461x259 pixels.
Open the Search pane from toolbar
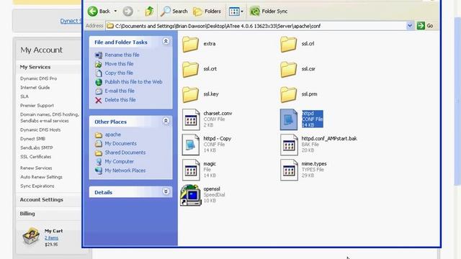click(174, 12)
